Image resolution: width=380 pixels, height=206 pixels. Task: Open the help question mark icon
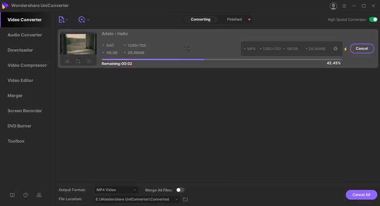click(x=25, y=195)
